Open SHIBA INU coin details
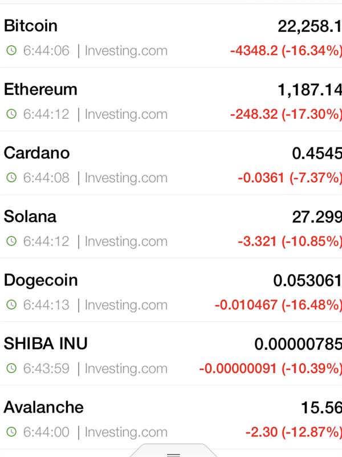 [x=171, y=354]
